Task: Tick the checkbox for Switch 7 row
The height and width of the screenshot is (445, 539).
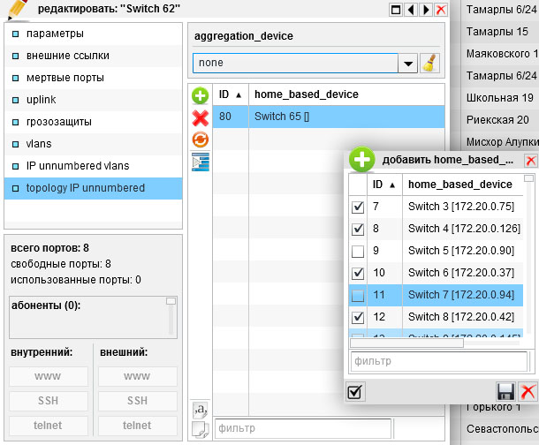Action: click(x=358, y=296)
